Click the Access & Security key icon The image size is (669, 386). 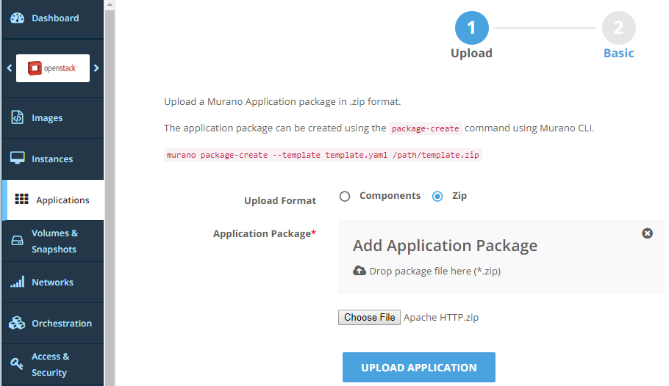click(x=18, y=364)
